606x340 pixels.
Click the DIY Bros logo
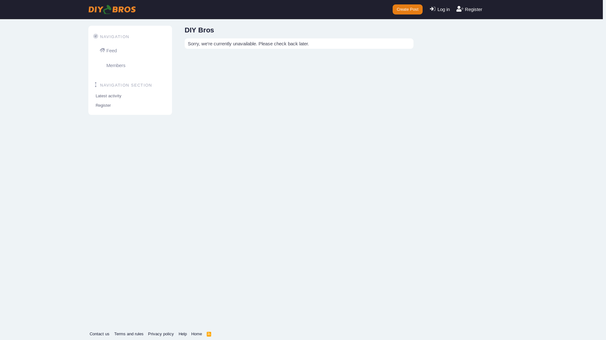click(x=112, y=9)
